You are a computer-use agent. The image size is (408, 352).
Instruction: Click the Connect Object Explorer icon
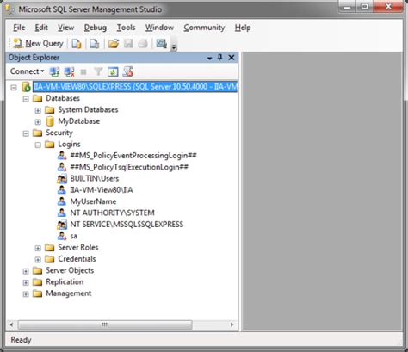click(54, 71)
